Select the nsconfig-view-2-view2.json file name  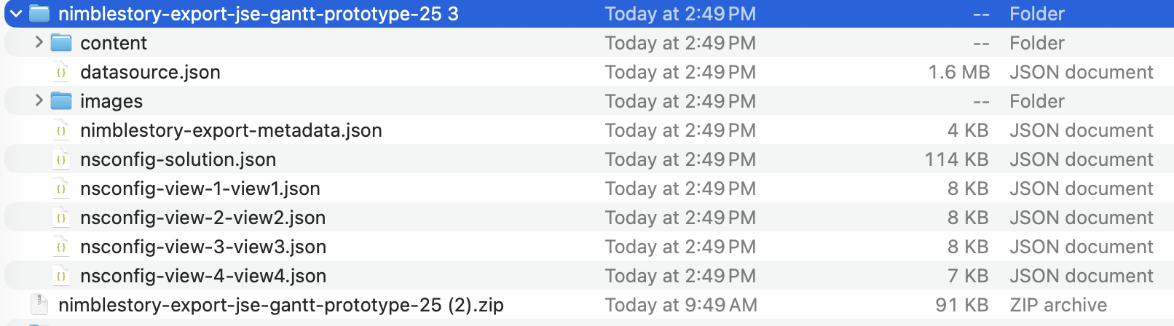point(202,218)
